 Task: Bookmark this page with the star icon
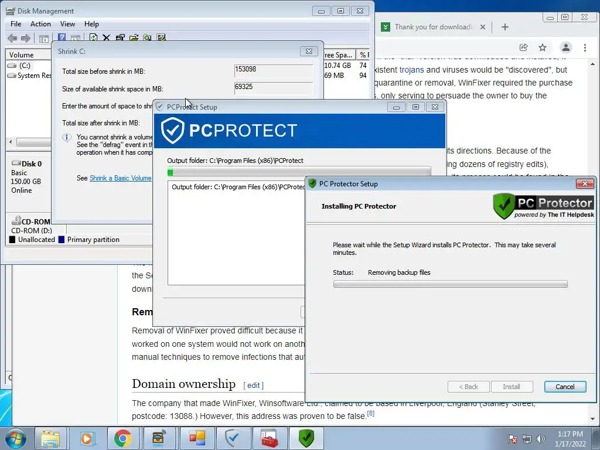pos(542,47)
